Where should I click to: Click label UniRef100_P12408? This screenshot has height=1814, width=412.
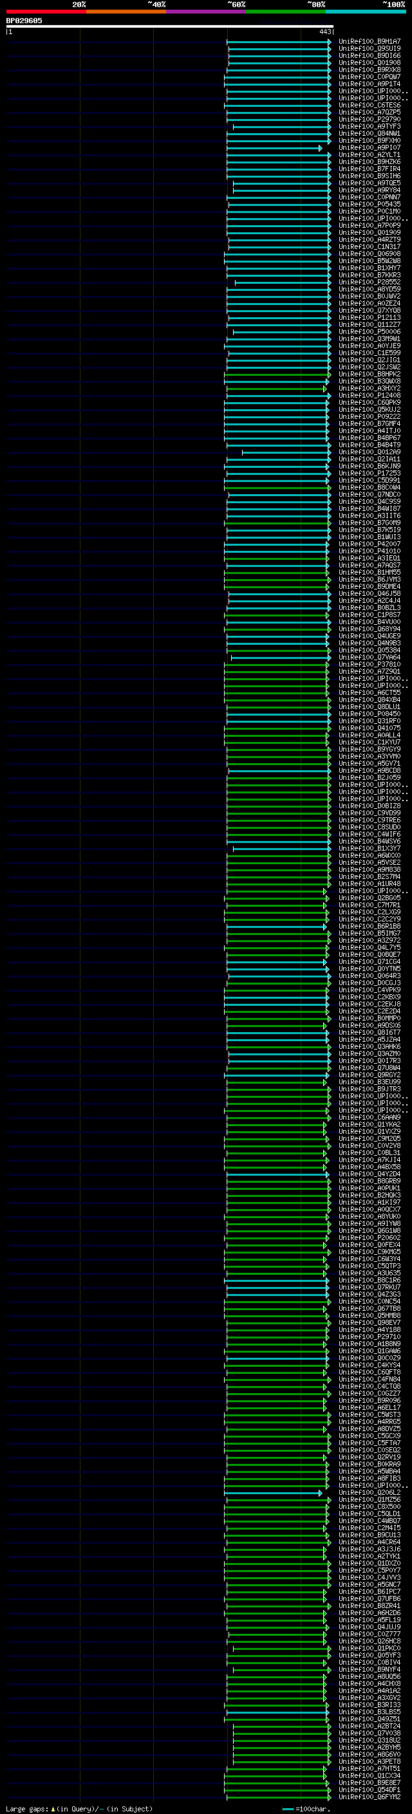(x=370, y=396)
